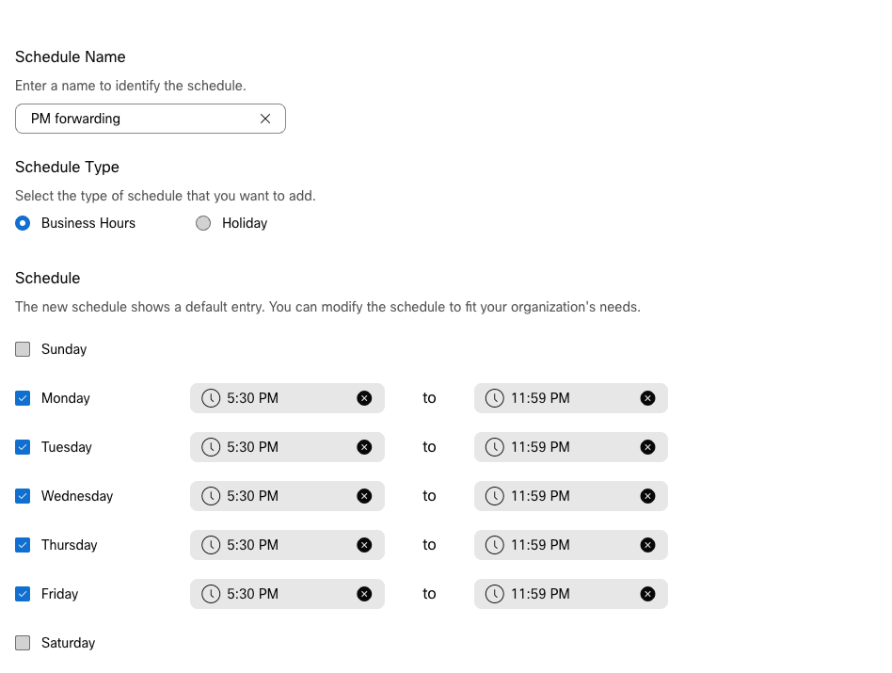Screen dimensions: 892x673
Task: Clear the Schedule Name text field
Action: 265,119
